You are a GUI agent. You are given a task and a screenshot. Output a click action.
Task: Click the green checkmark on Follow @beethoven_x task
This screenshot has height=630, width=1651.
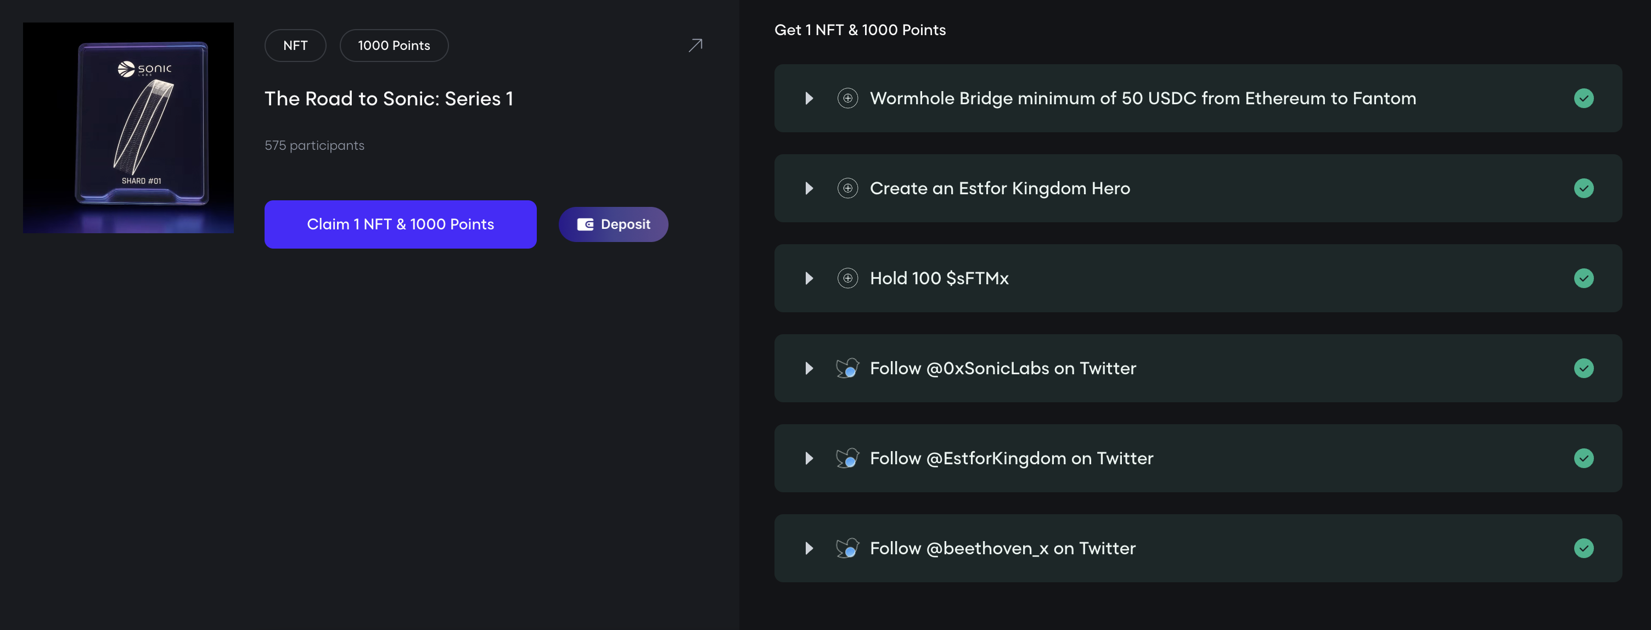pyautogui.click(x=1583, y=548)
